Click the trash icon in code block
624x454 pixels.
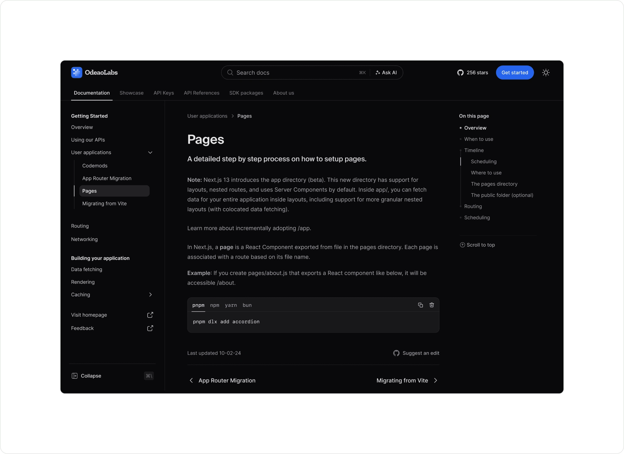(x=431, y=305)
